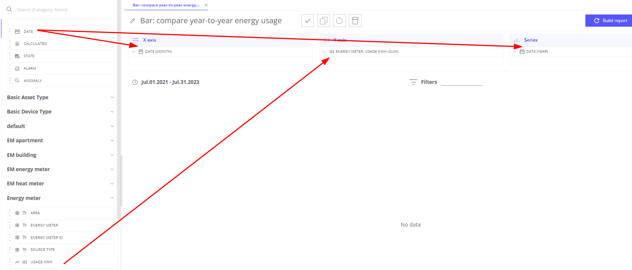Expand the Basic Asset Type category
632x270 pixels.
point(112,97)
